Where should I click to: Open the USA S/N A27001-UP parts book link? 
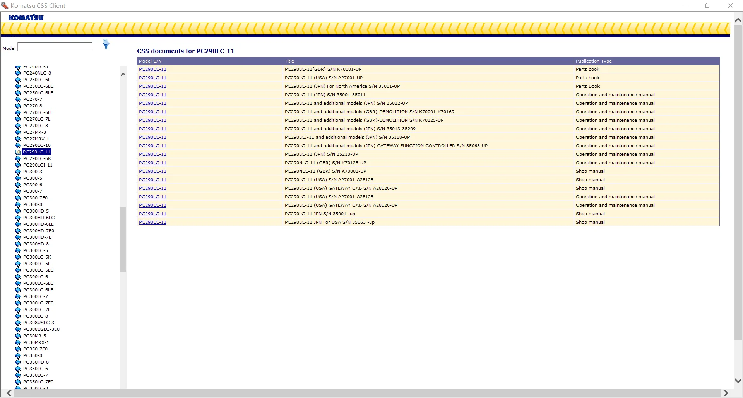(152, 78)
